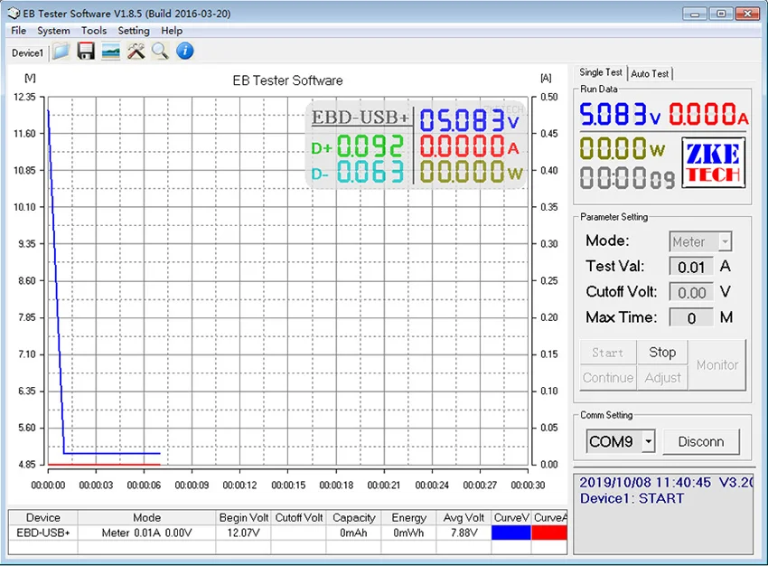The width and height of the screenshot is (768, 566).
Task: Click the Disconn button
Action: (x=701, y=442)
